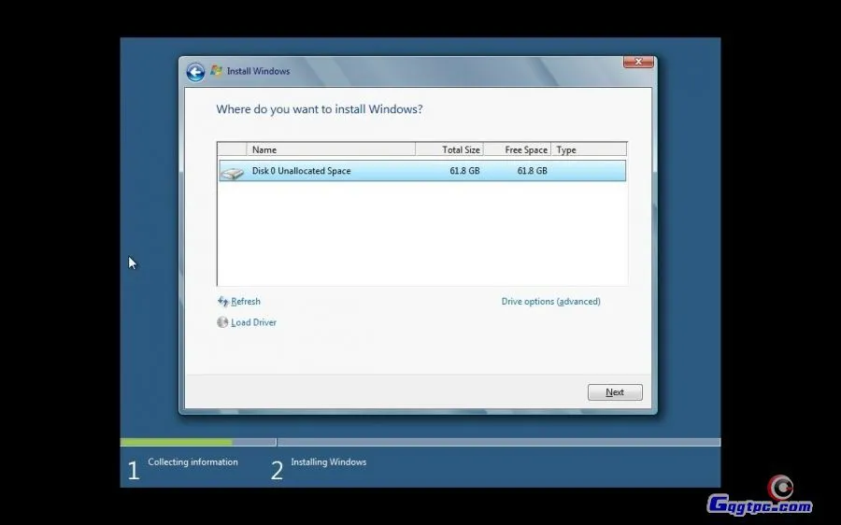The width and height of the screenshot is (841, 525).
Task: Sort by the Total Size column header
Action: point(449,149)
